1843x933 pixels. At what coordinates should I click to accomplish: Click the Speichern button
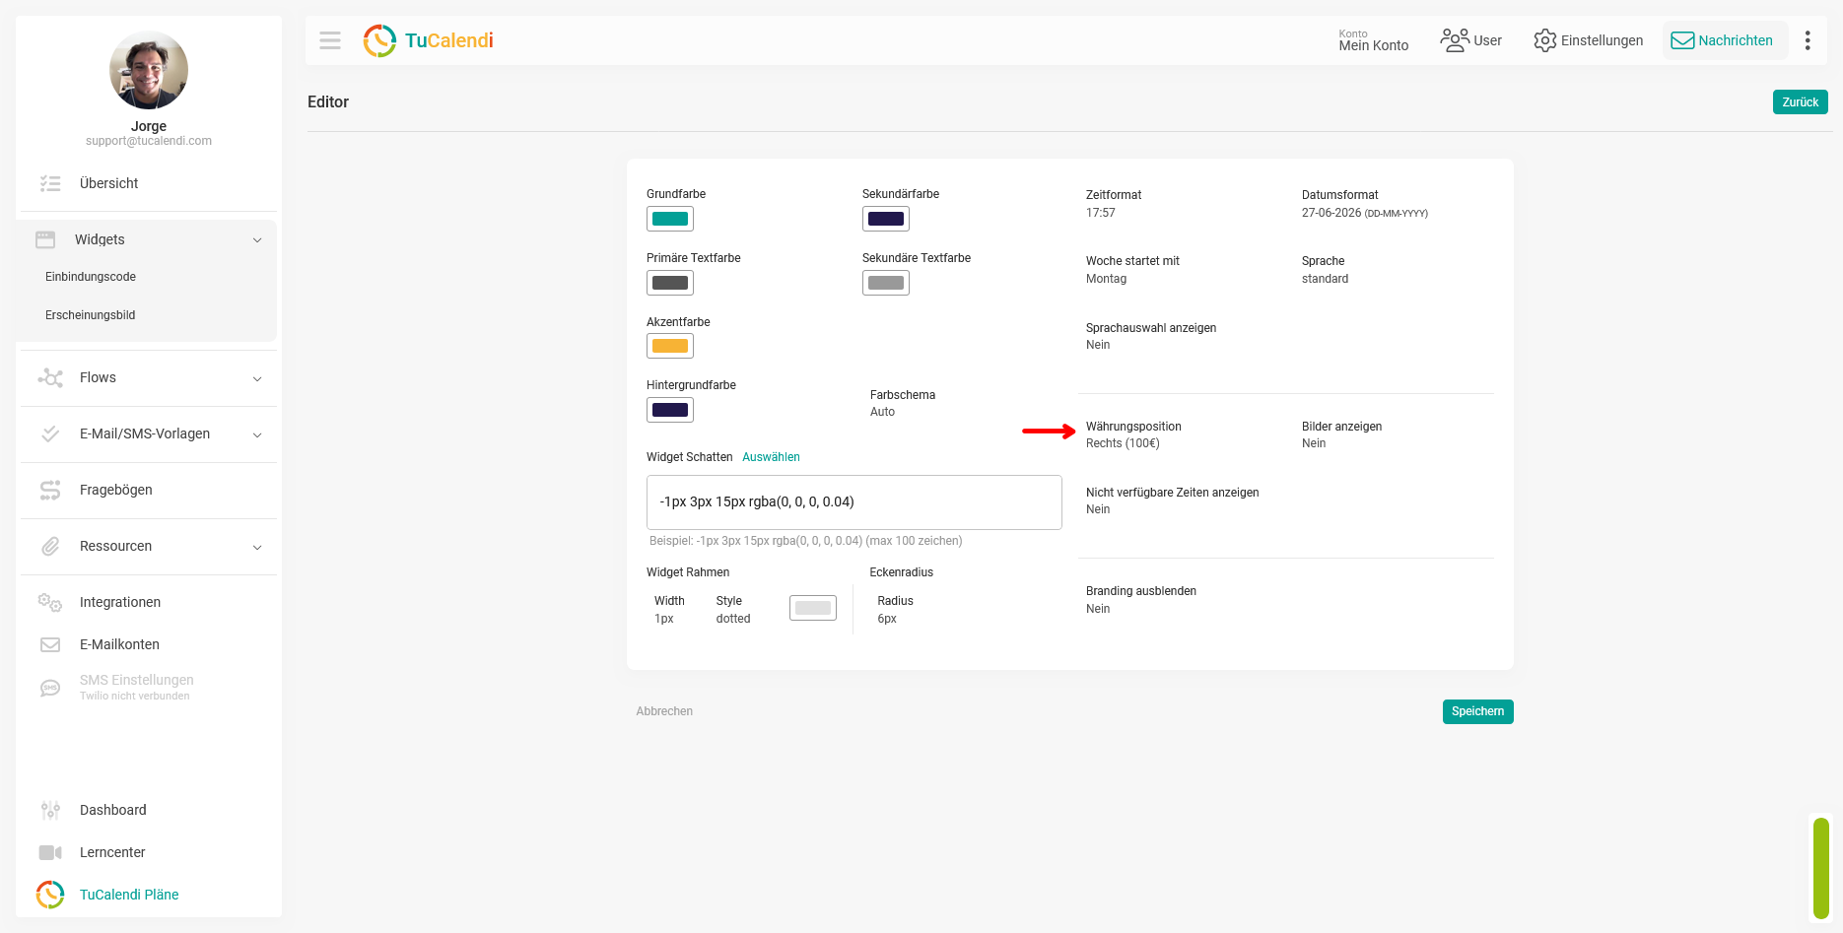point(1477,711)
